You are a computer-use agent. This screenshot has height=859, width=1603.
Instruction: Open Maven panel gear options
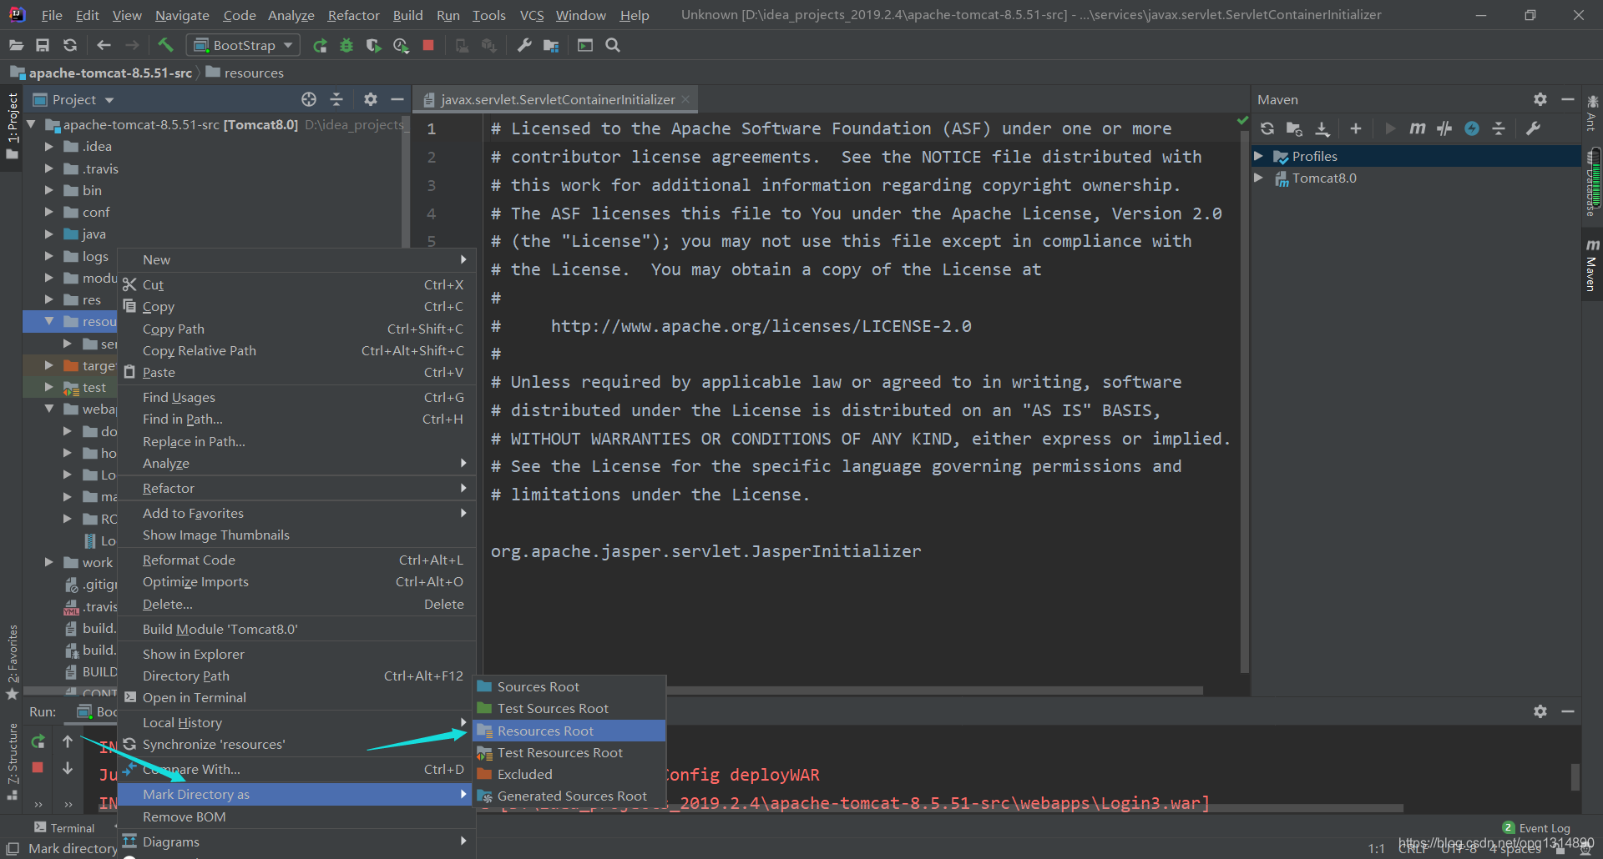(x=1540, y=99)
